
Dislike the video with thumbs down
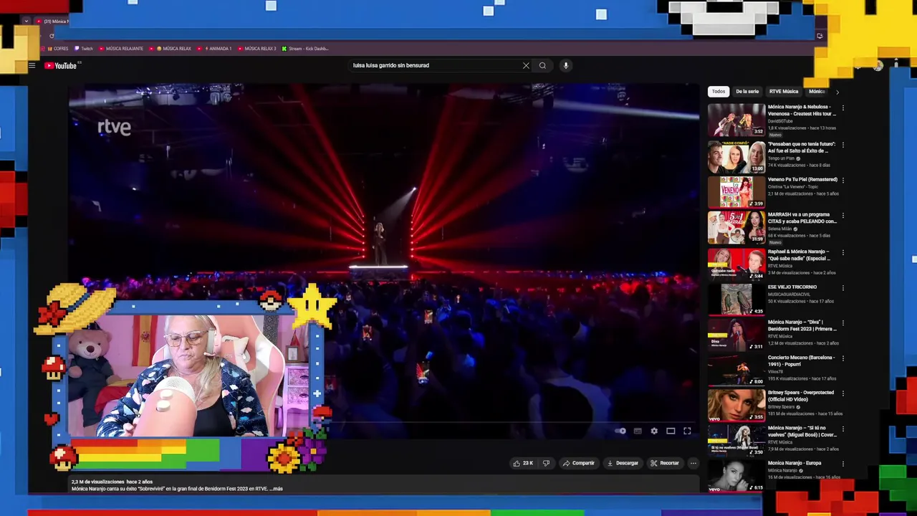546,463
